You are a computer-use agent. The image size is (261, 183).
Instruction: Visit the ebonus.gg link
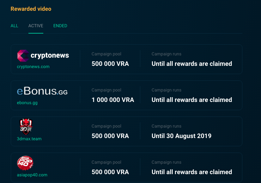point(27,103)
